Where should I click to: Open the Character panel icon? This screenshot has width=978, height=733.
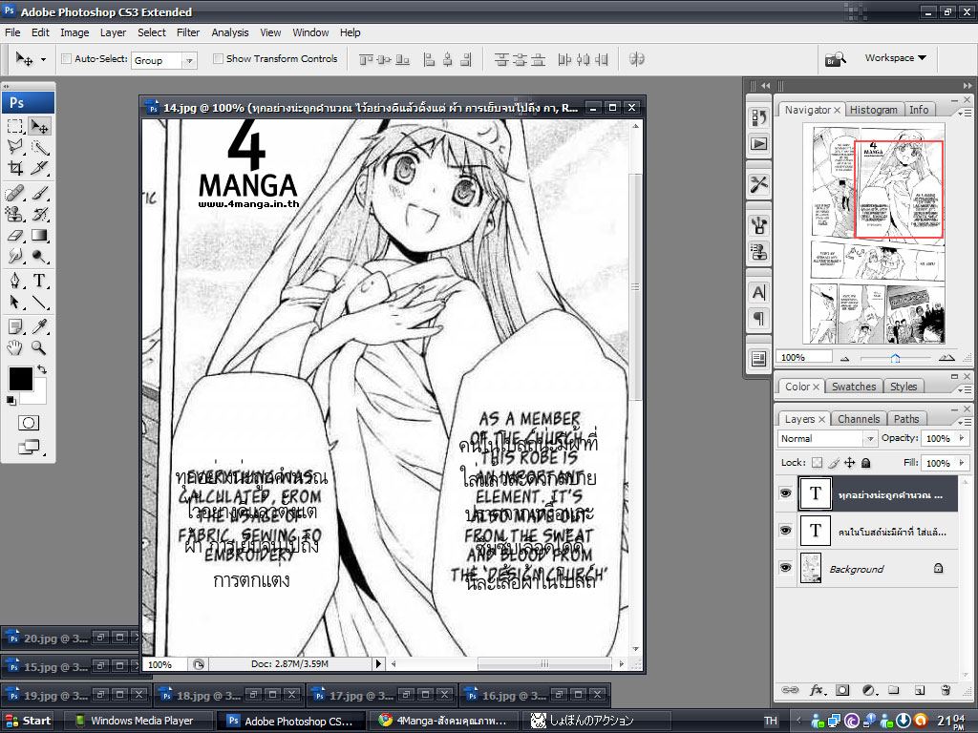click(x=758, y=292)
